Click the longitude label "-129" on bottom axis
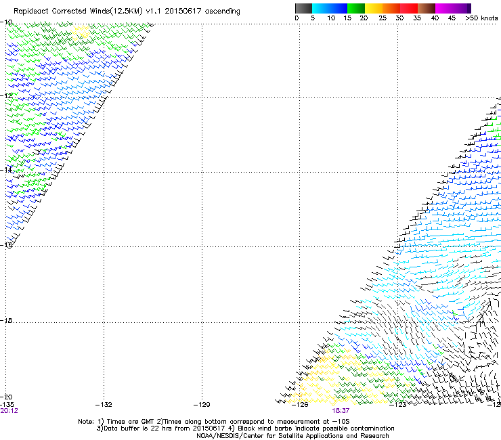 click(x=202, y=405)
